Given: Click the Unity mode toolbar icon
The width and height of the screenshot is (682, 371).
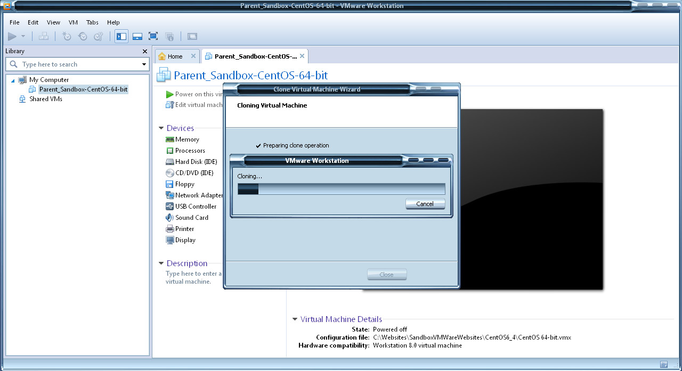Looking at the screenshot, I should pyautogui.click(x=169, y=36).
